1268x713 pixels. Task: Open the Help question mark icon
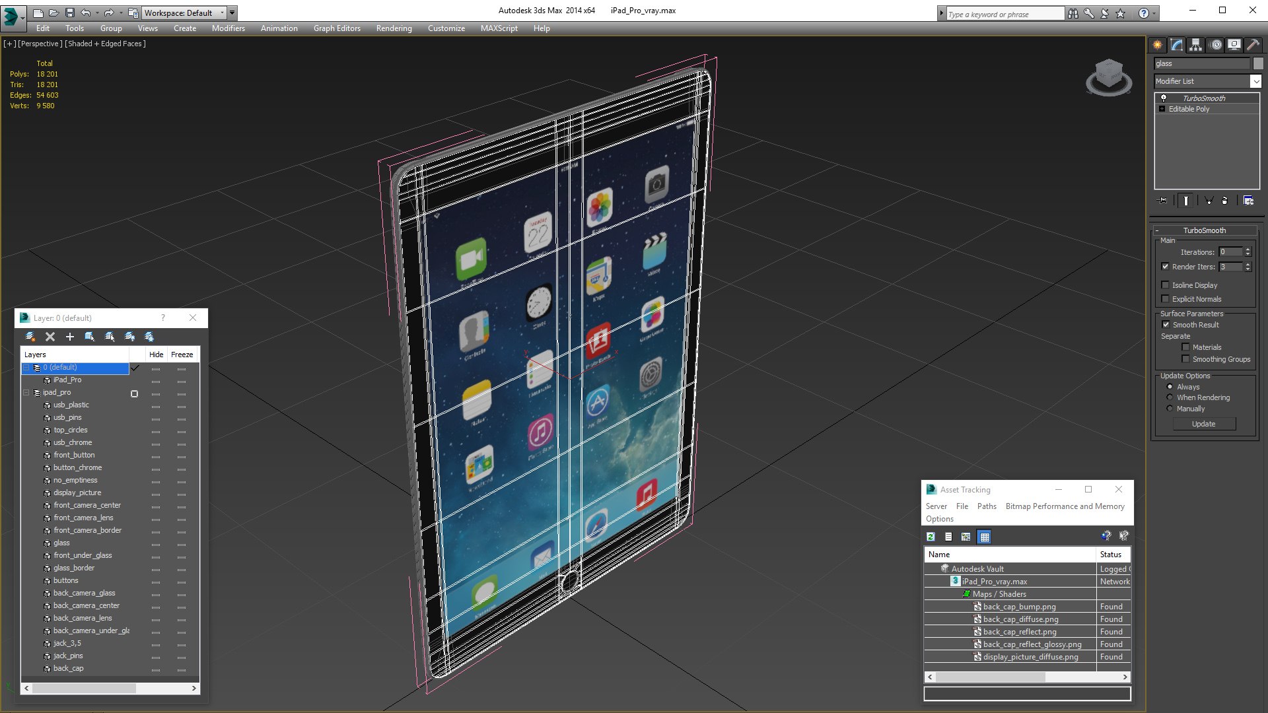(x=1144, y=13)
